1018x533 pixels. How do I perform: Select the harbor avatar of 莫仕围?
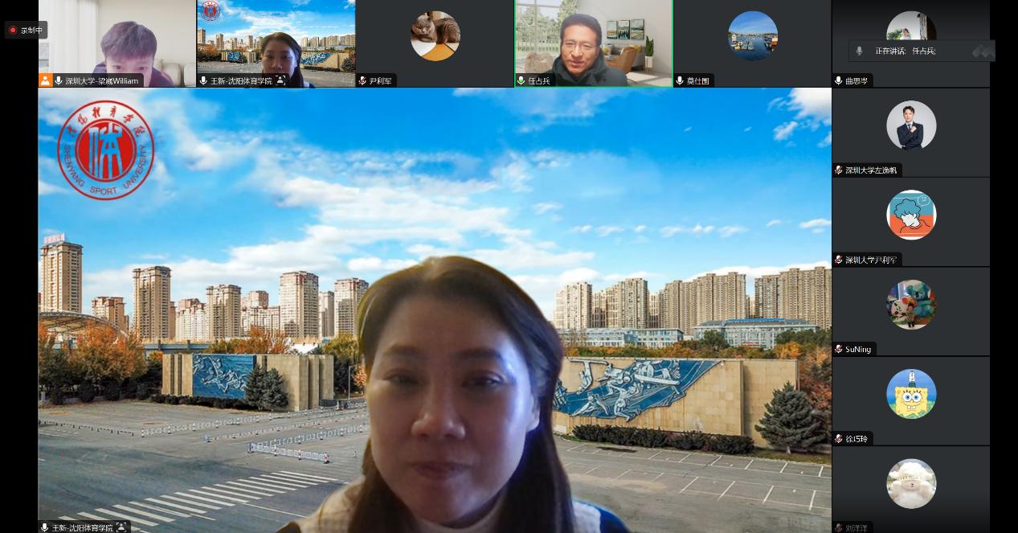point(752,35)
